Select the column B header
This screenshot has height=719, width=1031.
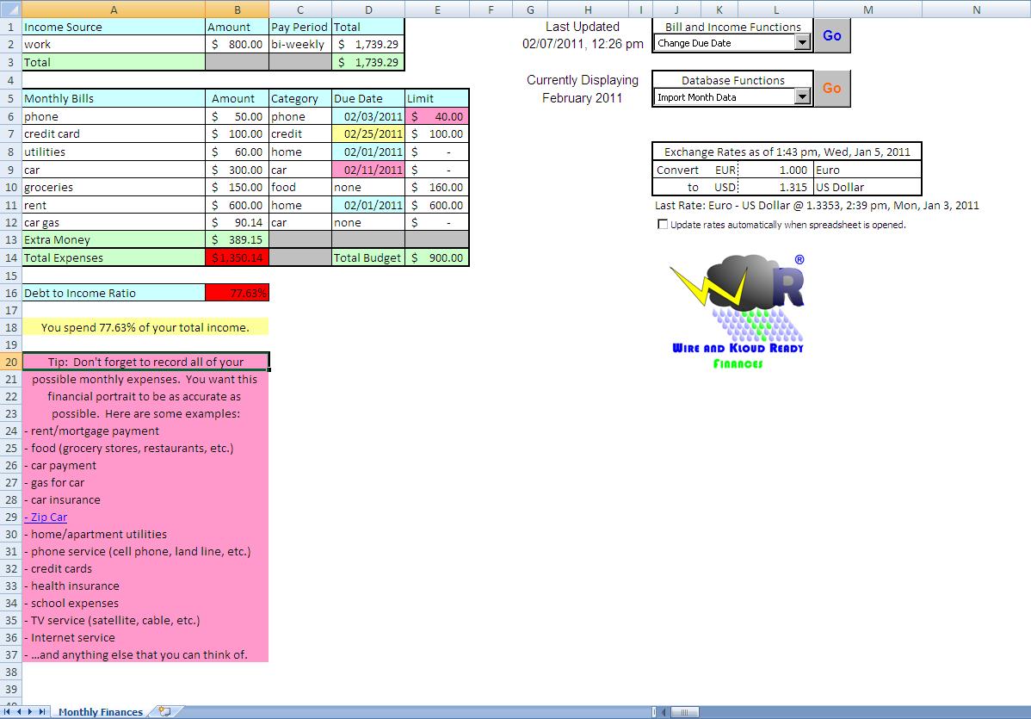click(x=237, y=9)
